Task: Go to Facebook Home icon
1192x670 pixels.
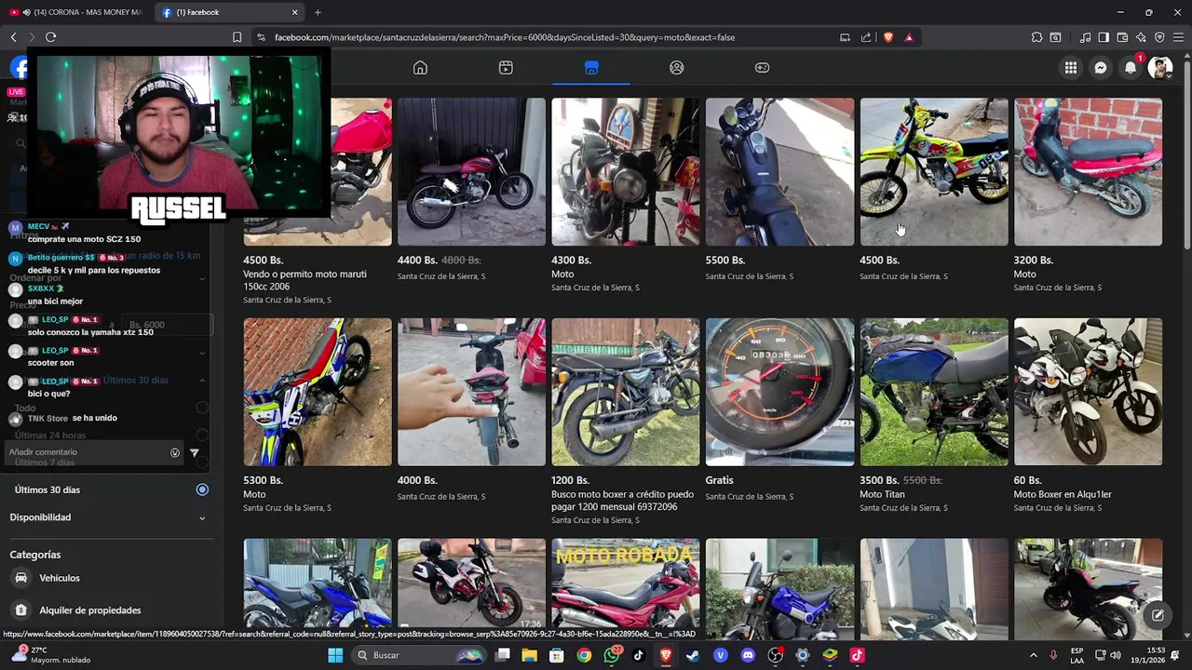Action: pos(420,68)
